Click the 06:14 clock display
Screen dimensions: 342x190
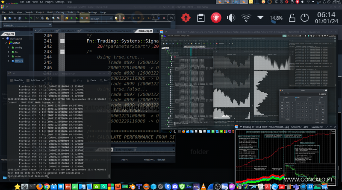[326, 14]
